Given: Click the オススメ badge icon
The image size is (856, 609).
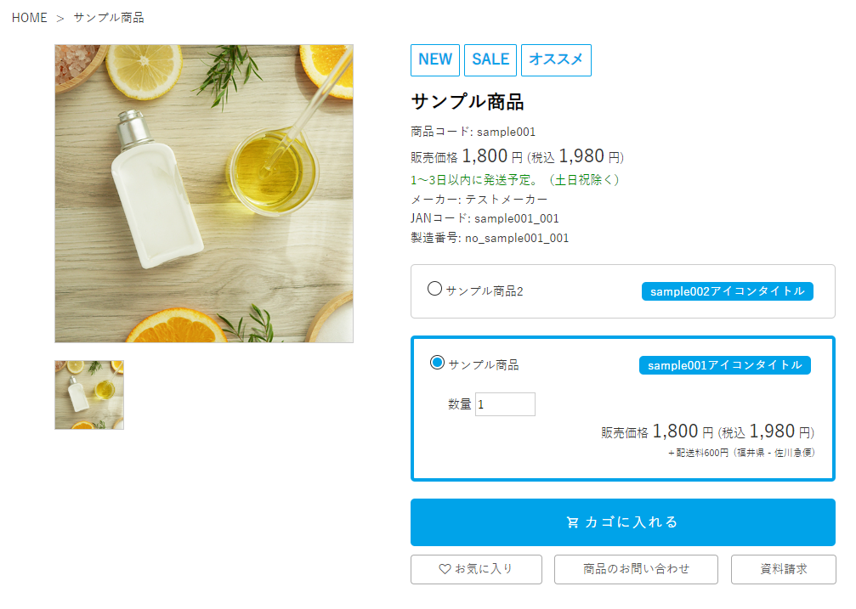Looking at the screenshot, I should [x=556, y=59].
